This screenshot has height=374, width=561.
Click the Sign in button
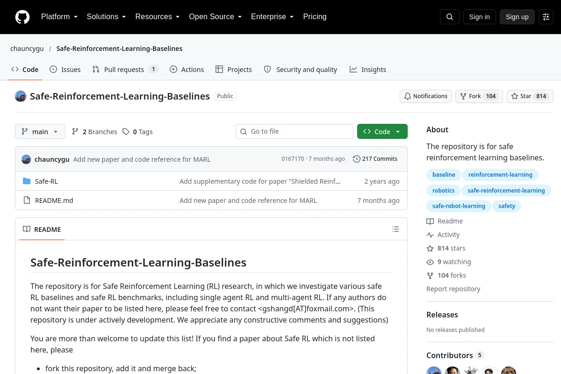[x=479, y=17]
